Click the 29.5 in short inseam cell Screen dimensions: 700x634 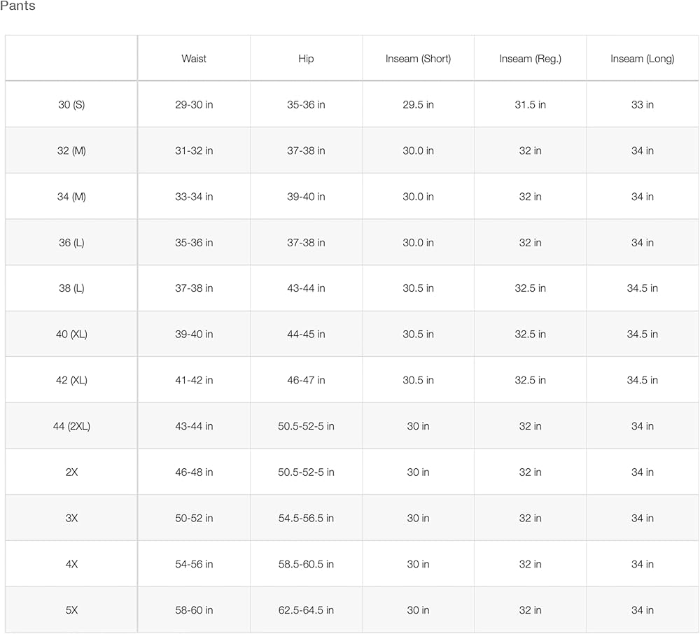[x=418, y=105]
